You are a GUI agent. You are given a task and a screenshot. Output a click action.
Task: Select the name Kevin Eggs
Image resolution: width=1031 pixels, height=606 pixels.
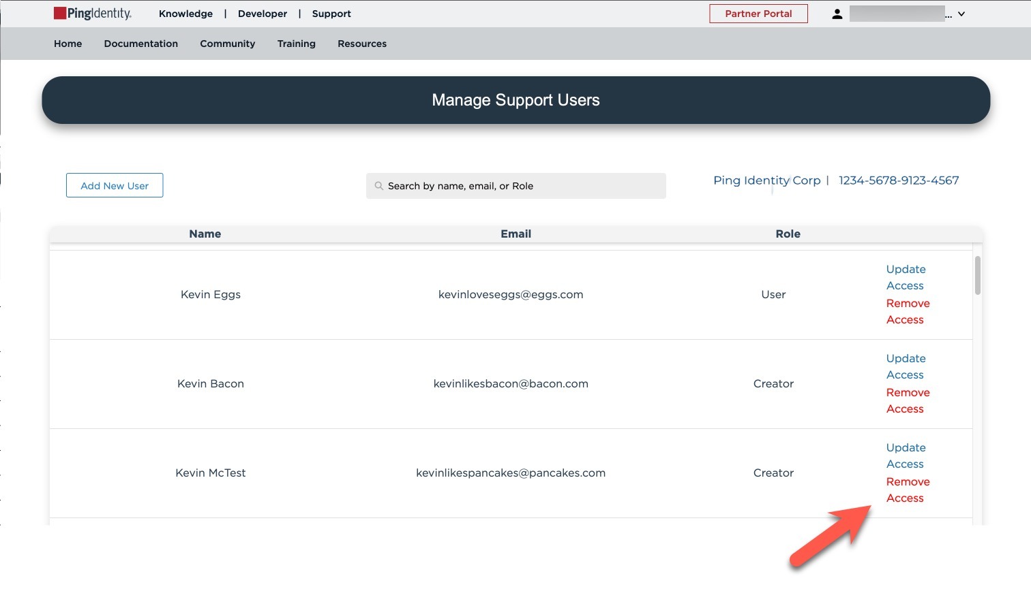tap(211, 294)
